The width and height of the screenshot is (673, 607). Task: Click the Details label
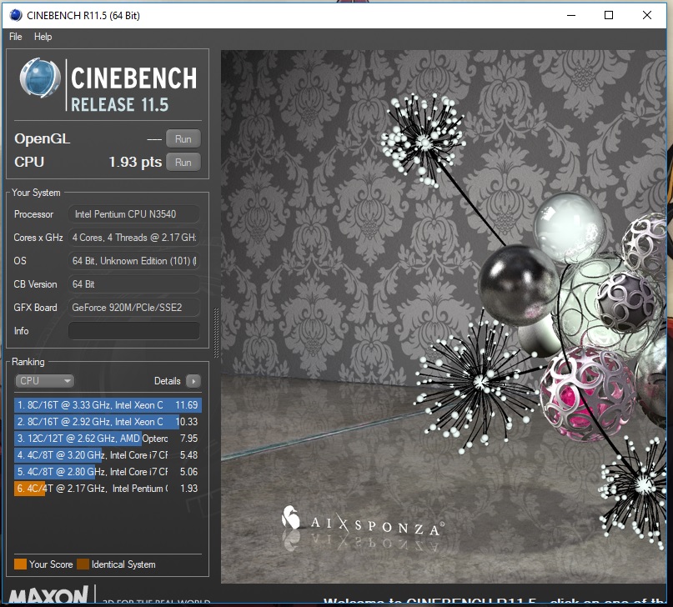click(x=167, y=381)
